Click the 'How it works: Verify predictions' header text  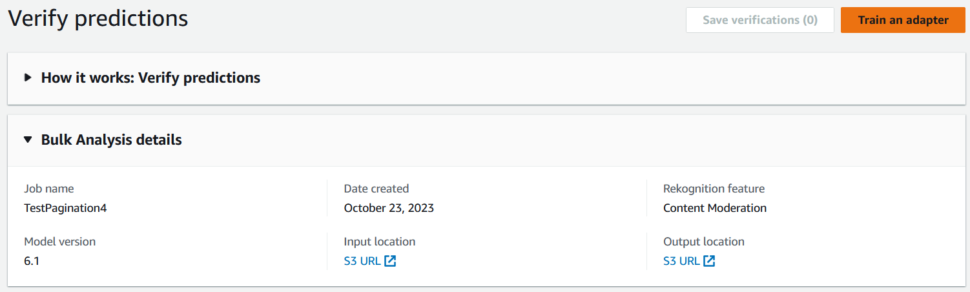[150, 78]
